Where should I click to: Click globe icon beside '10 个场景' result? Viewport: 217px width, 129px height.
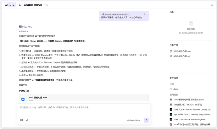coord(171,99)
